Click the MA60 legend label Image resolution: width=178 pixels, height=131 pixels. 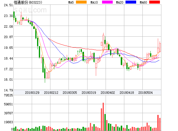tap(143, 2)
